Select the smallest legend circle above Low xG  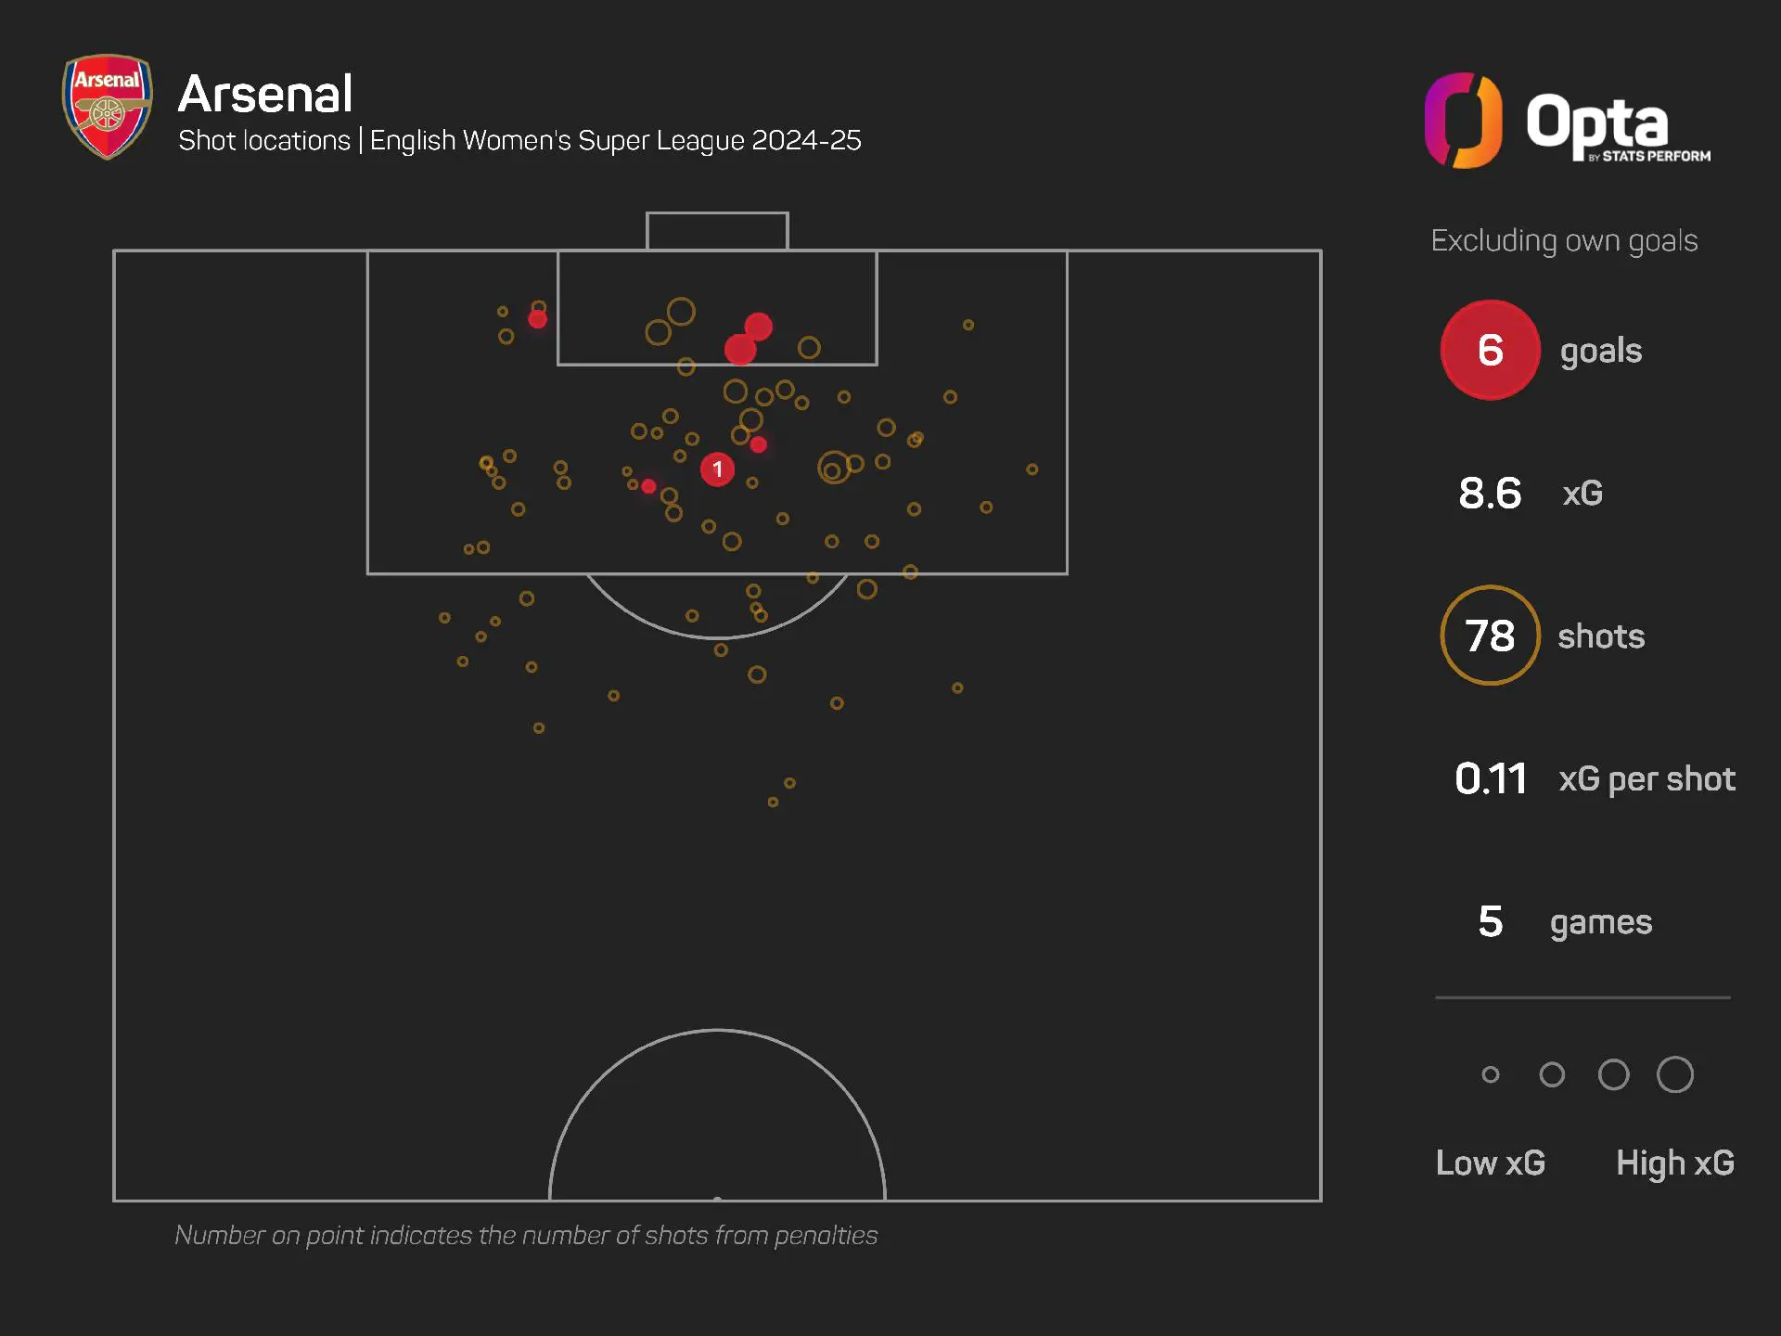click(1491, 1074)
